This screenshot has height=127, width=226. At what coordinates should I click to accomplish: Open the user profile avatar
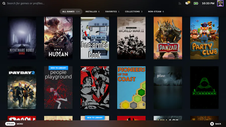(220, 3)
